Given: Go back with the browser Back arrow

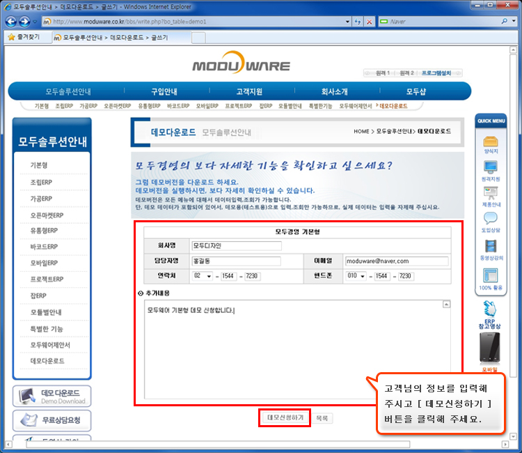Looking at the screenshot, I should (10, 22).
